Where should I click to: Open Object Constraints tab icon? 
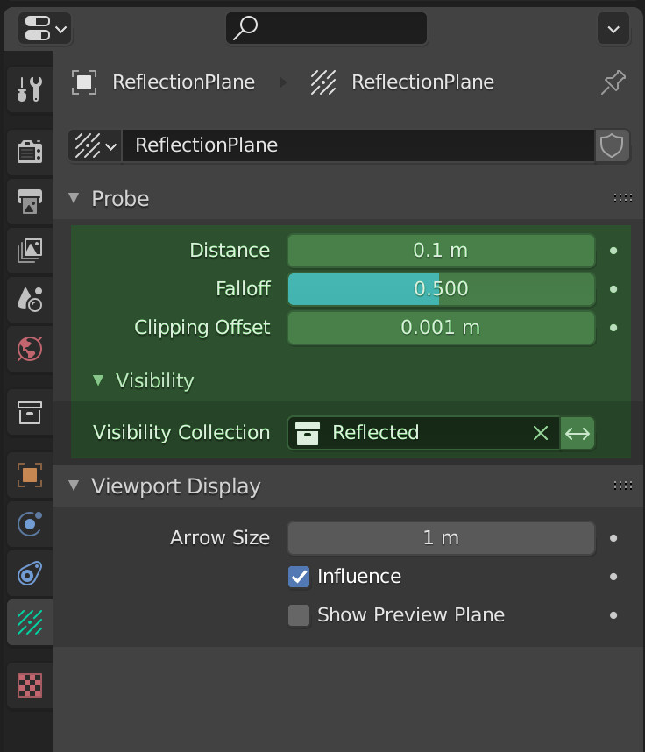30,573
